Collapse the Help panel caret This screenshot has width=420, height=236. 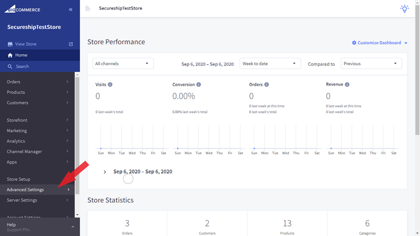pyautogui.click(x=72, y=227)
